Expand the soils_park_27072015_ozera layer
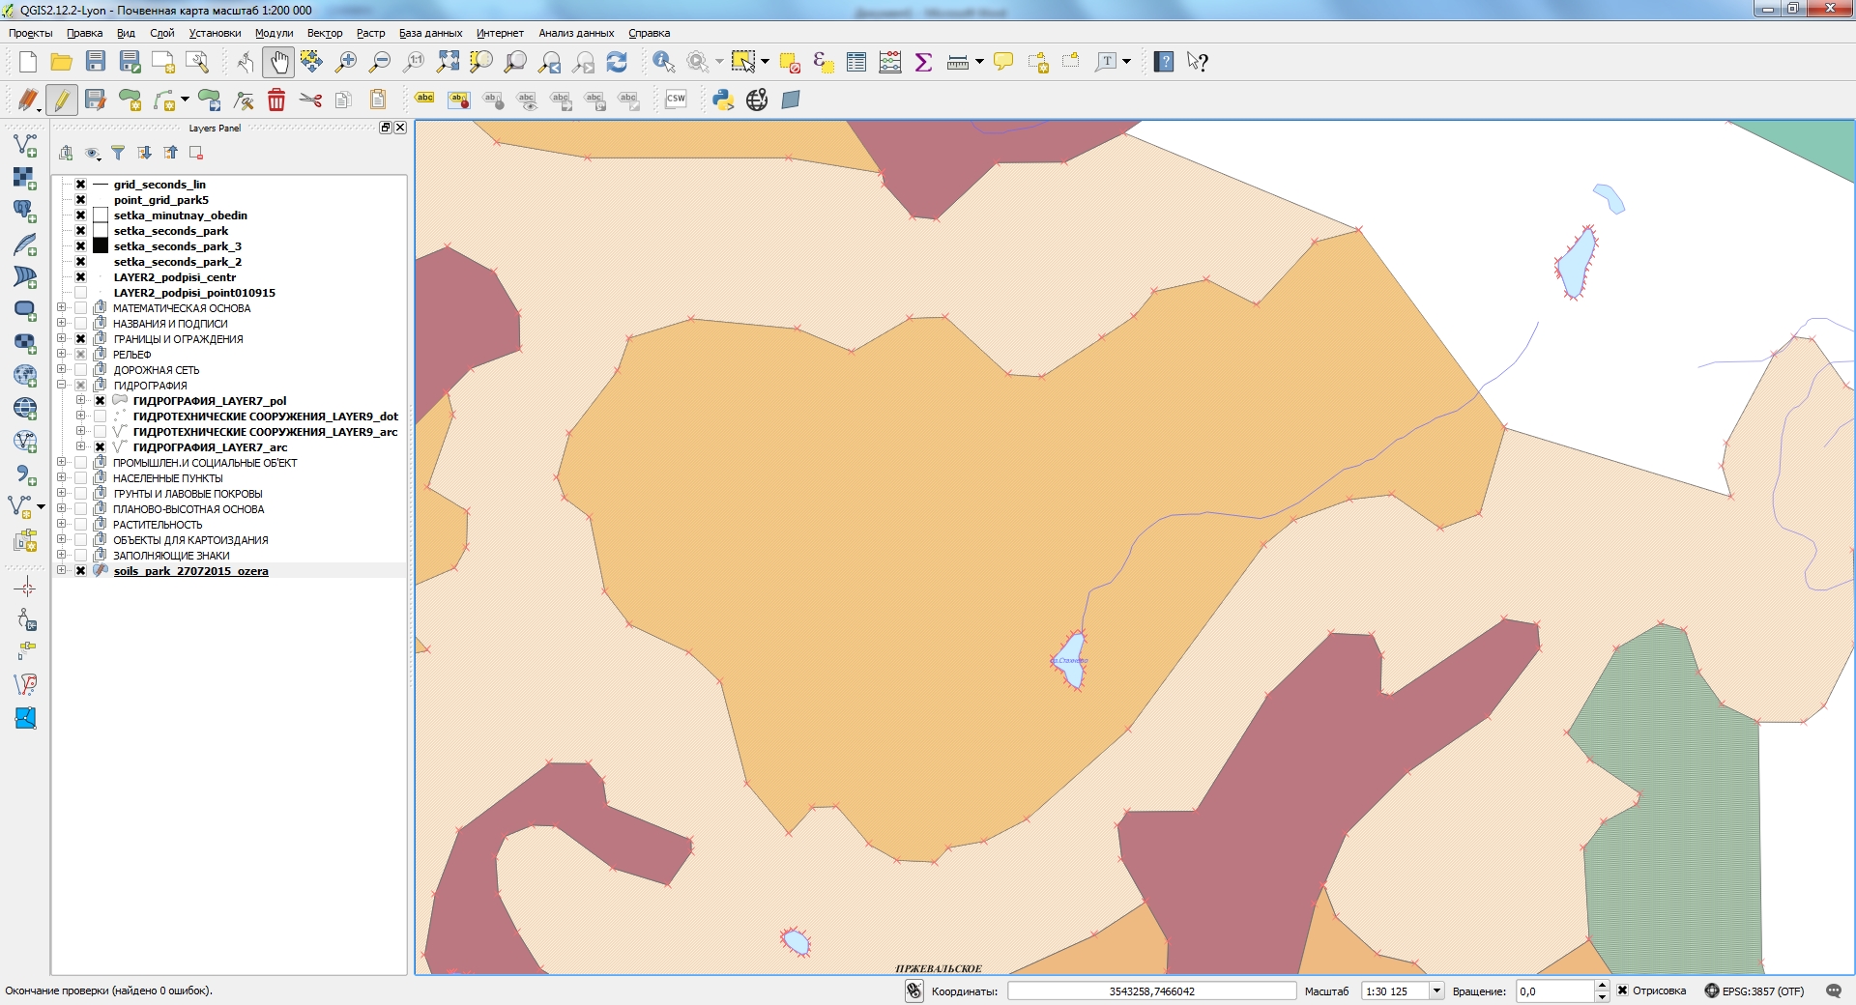Screen dimensions: 1856x1005 point(62,570)
